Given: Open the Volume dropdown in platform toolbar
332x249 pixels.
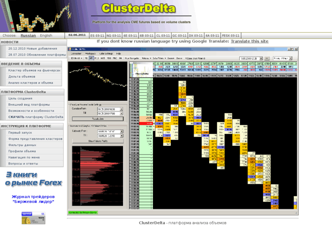Looking at the screenshot, I should point(147,58).
